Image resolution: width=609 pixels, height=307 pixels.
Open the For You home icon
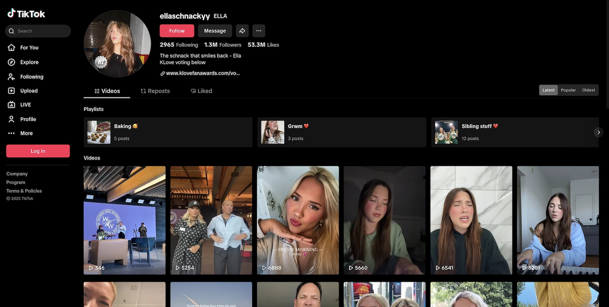(x=12, y=48)
